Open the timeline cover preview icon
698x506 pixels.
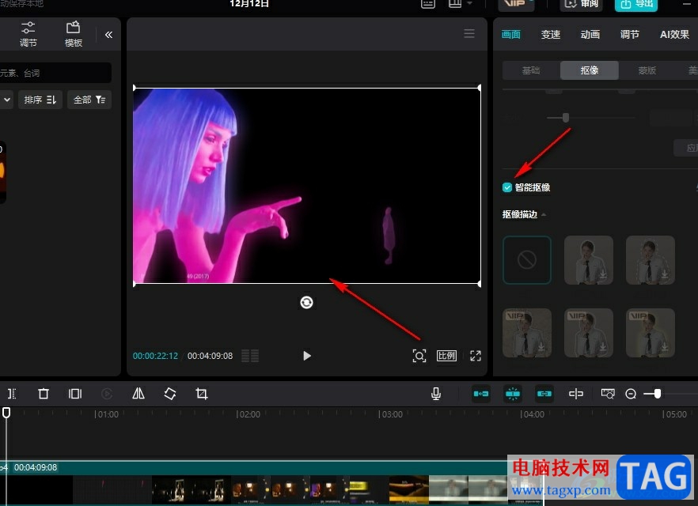tap(608, 394)
